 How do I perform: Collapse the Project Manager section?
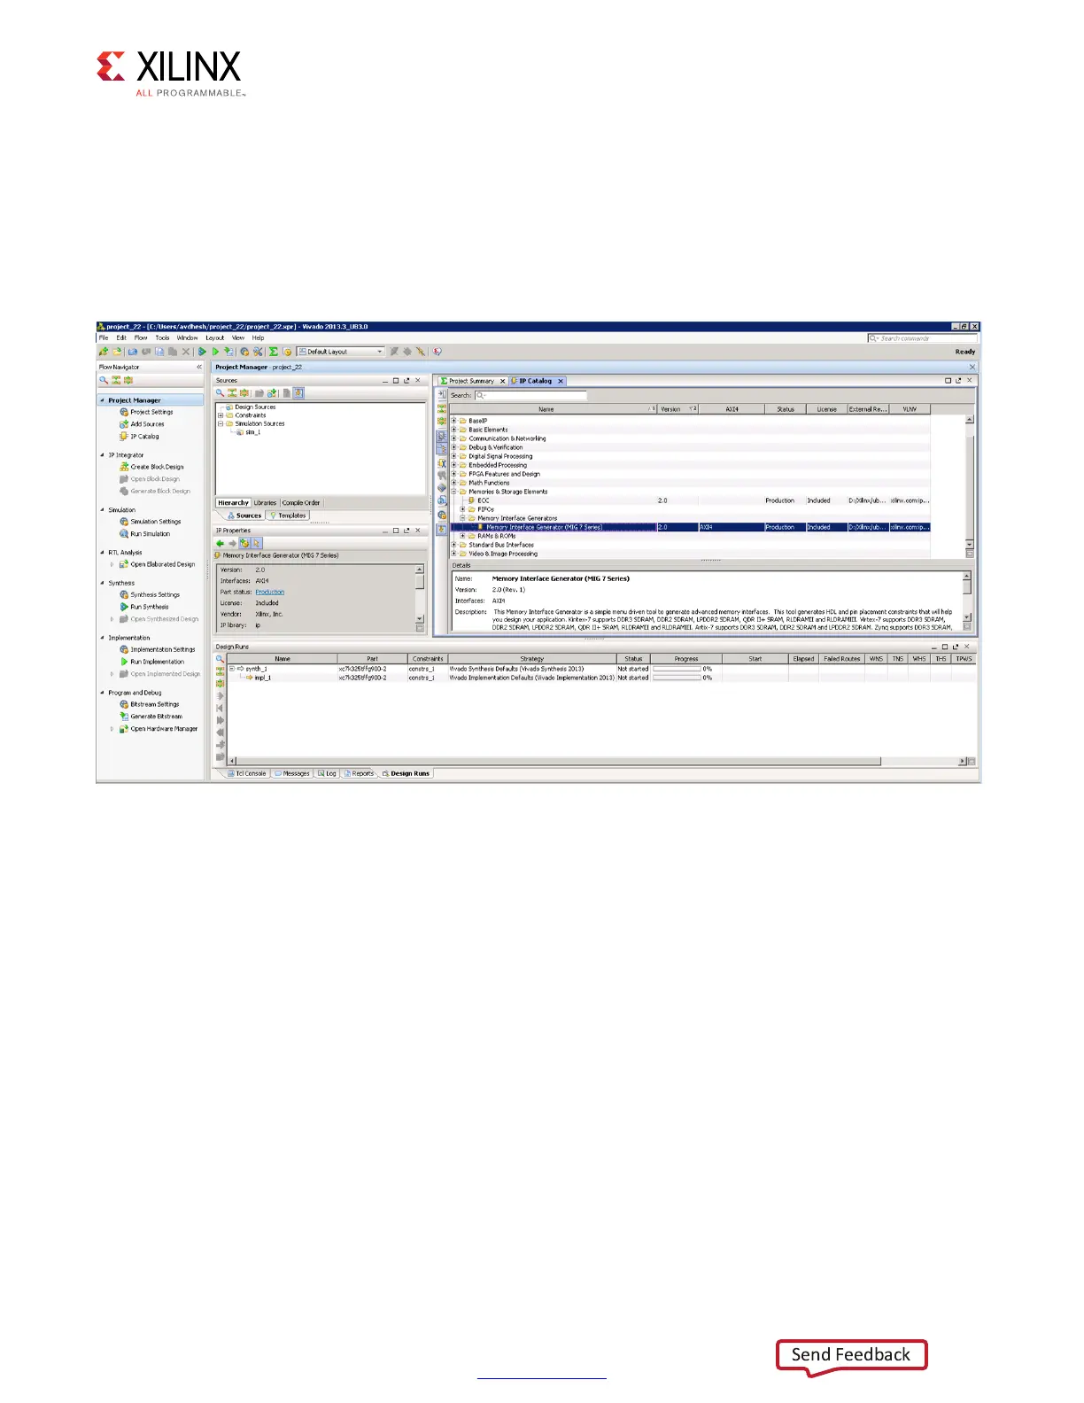[102, 400]
